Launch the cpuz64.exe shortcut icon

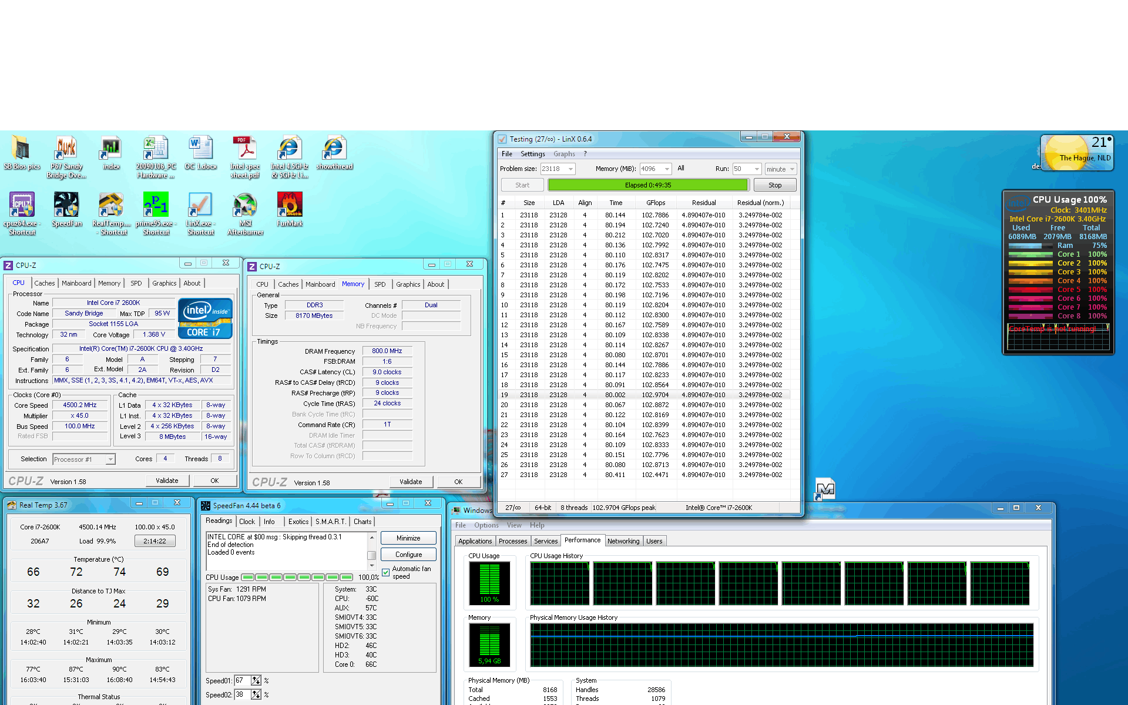pos(21,204)
